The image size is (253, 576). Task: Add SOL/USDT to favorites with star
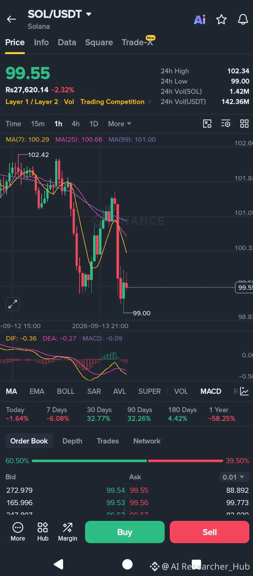click(222, 19)
